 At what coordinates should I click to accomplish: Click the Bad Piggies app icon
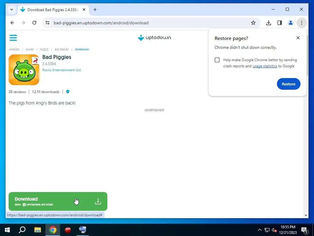pos(24,70)
